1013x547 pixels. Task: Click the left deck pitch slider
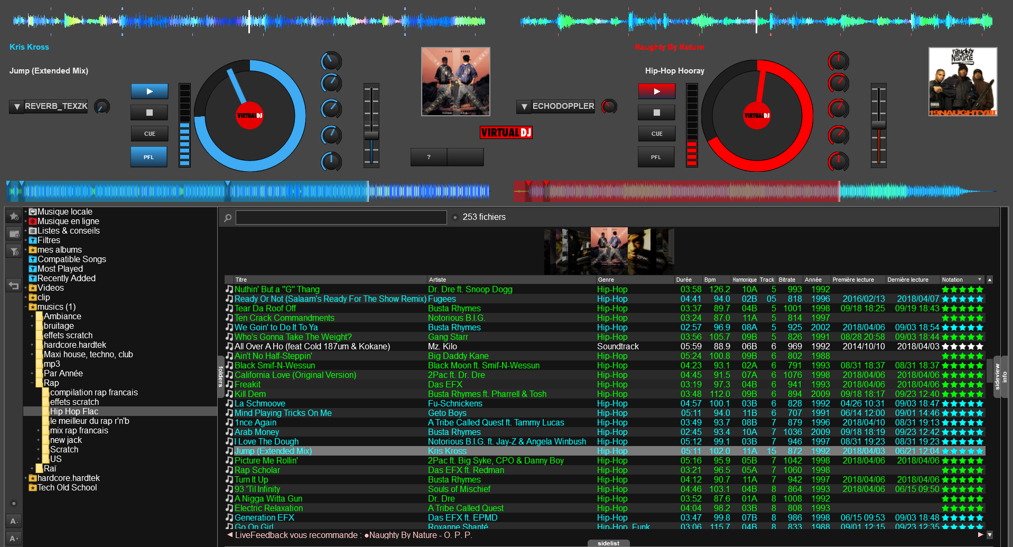pos(371,125)
